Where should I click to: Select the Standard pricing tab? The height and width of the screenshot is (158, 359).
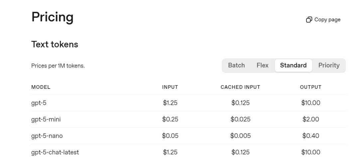click(293, 66)
